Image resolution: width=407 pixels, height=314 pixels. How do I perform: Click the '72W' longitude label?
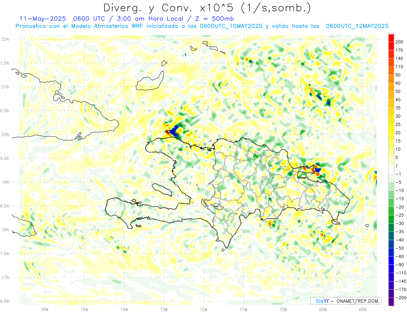click(203, 309)
